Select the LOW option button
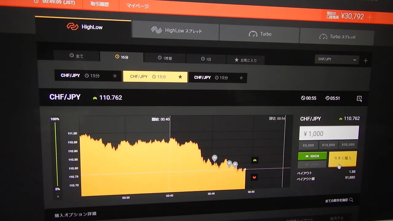The image size is (393, 221). tap(312, 165)
